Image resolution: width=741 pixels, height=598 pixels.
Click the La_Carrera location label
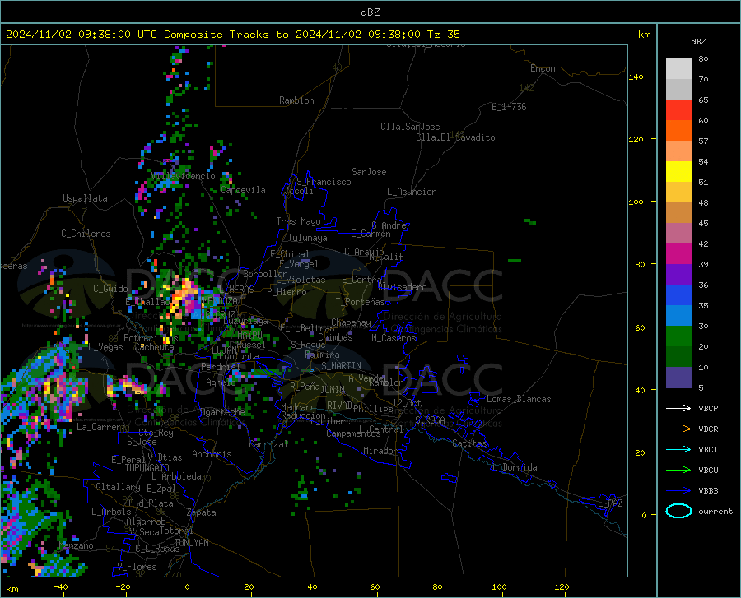click(x=101, y=427)
